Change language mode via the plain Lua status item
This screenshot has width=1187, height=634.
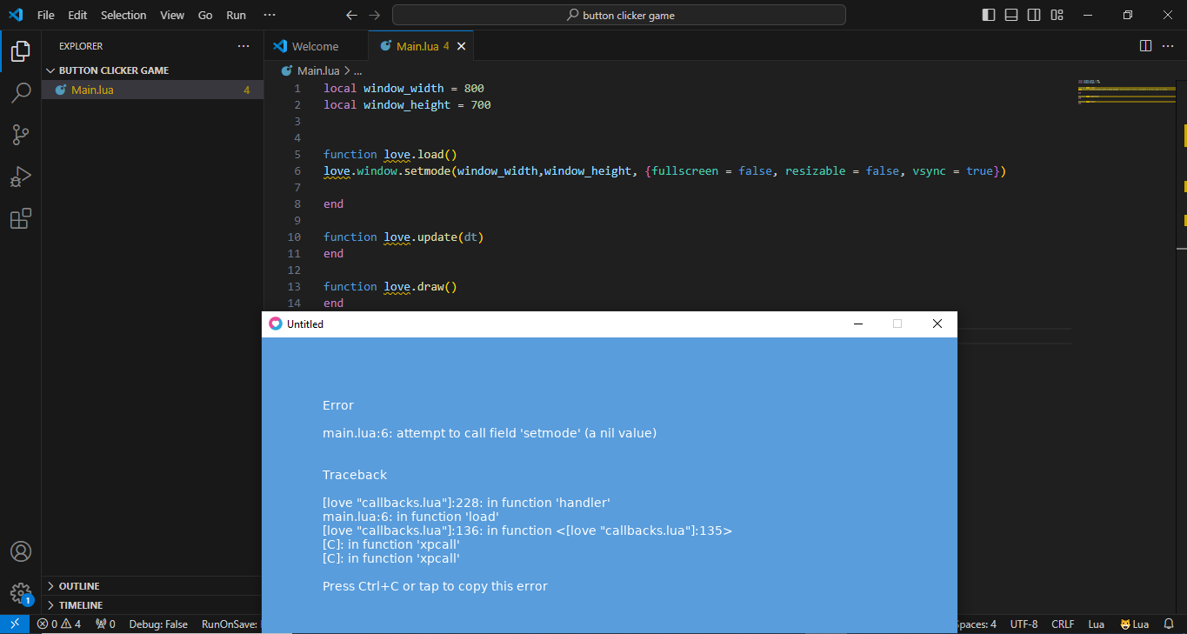point(1097,624)
